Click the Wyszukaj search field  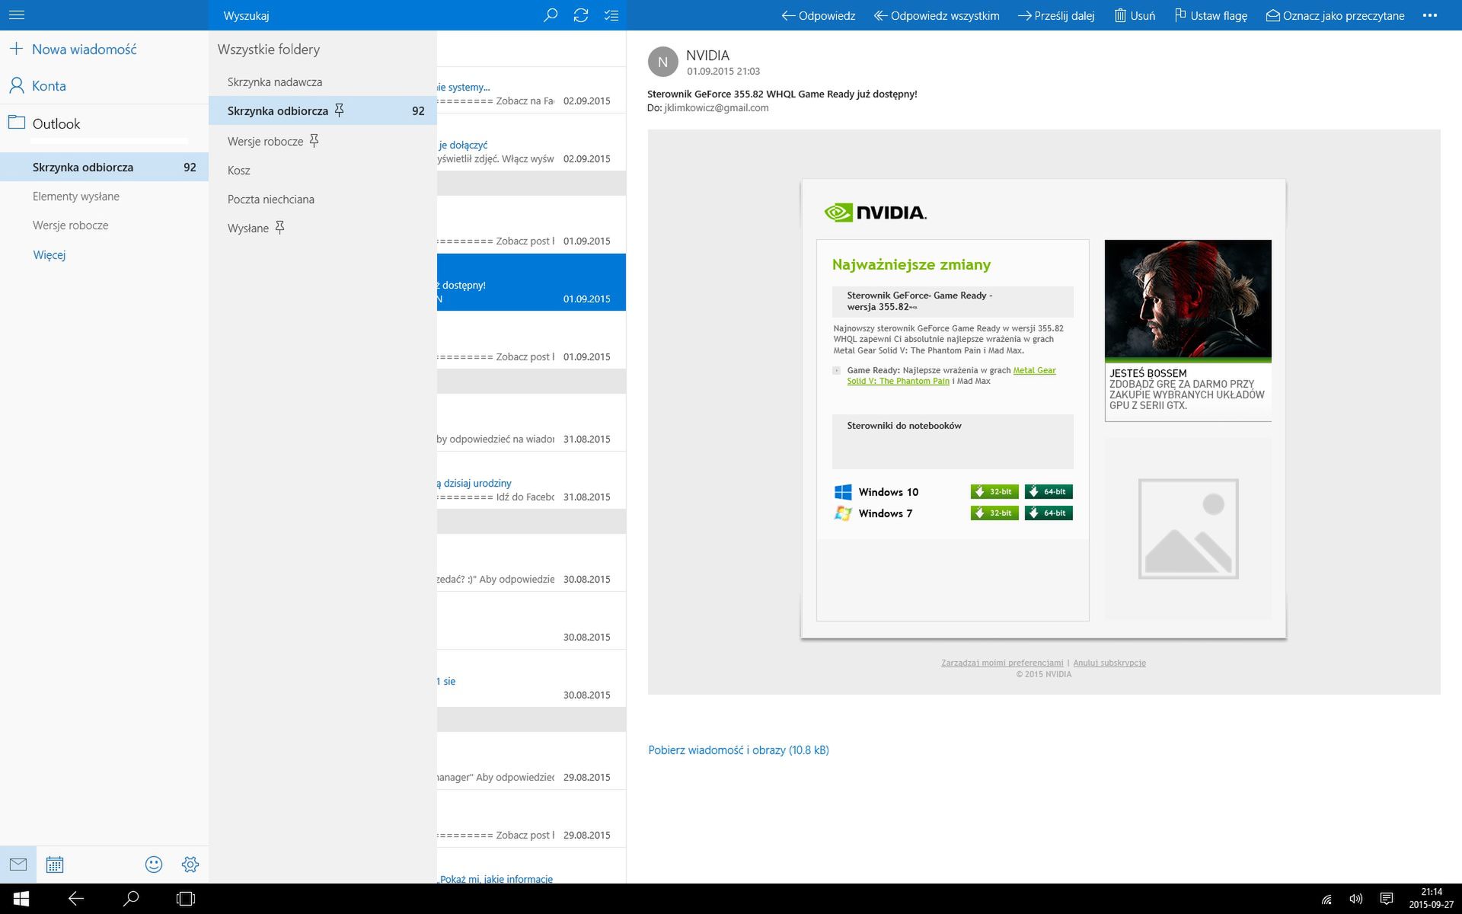pyautogui.click(x=373, y=15)
